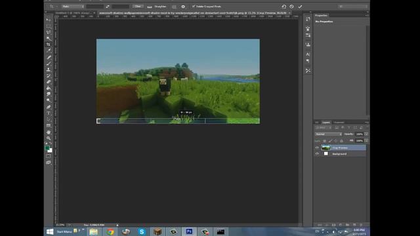The height and width of the screenshot is (236, 420).
Task: Cancel the current crop operation
Action: point(291,7)
